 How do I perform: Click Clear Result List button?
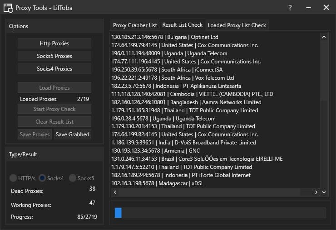click(54, 122)
